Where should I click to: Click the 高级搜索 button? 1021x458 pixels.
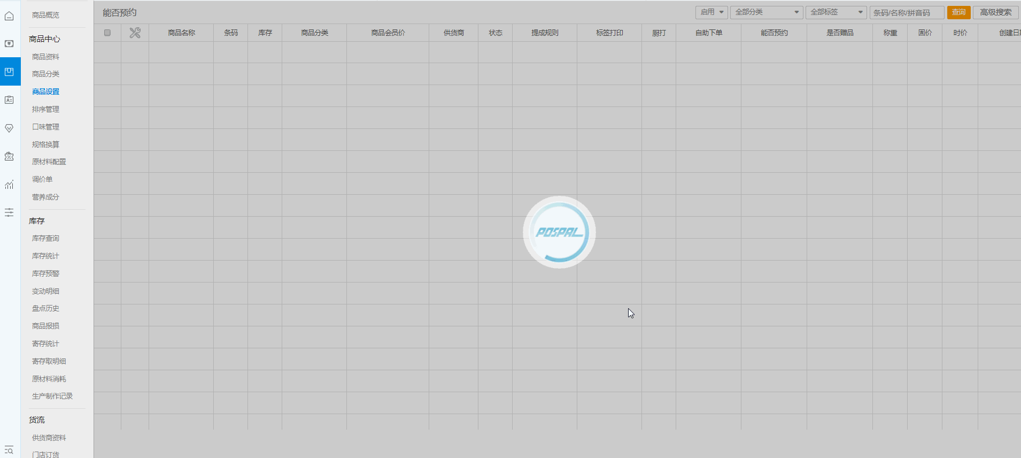point(995,12)
